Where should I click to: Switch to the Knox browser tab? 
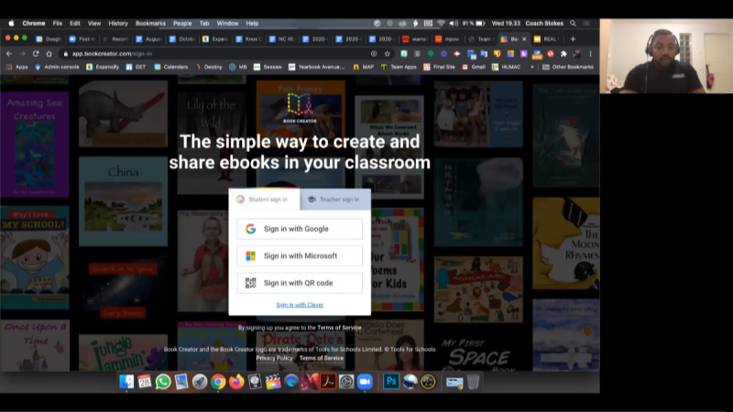pyautogui.click(x=249, y=39)
